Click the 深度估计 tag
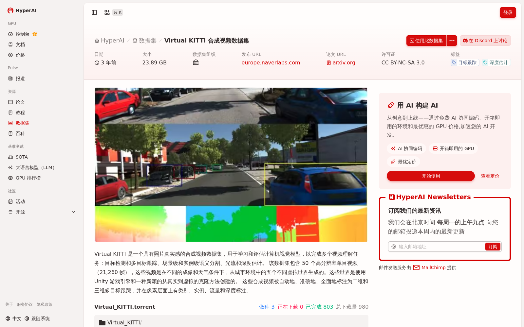The width and height of the screenshot is (524, 327). pos(496,62)
